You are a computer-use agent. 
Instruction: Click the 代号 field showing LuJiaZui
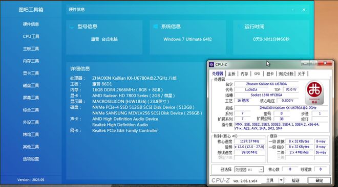pos(251,89)
